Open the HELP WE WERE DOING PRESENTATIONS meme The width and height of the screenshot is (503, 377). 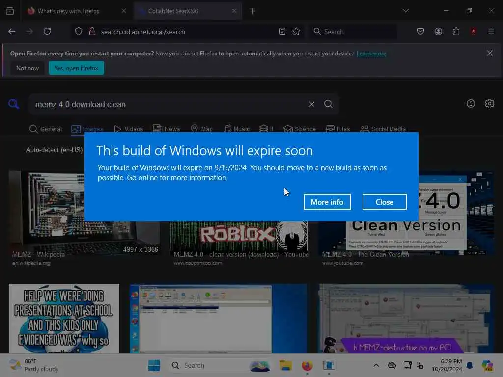click(64, 318)
